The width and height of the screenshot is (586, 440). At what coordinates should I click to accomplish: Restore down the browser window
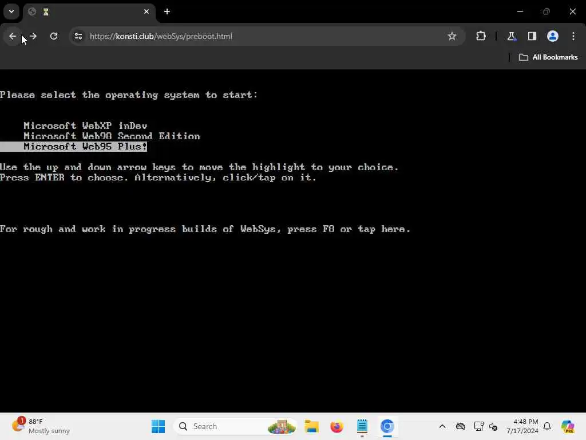point(547,11)
